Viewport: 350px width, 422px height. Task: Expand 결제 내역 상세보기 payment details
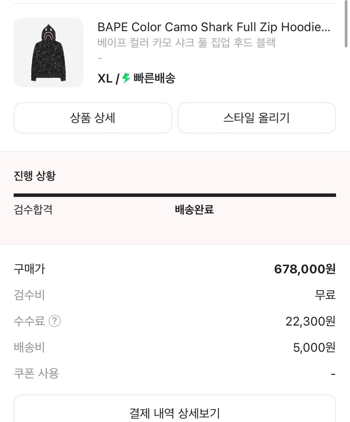[175, 413]
